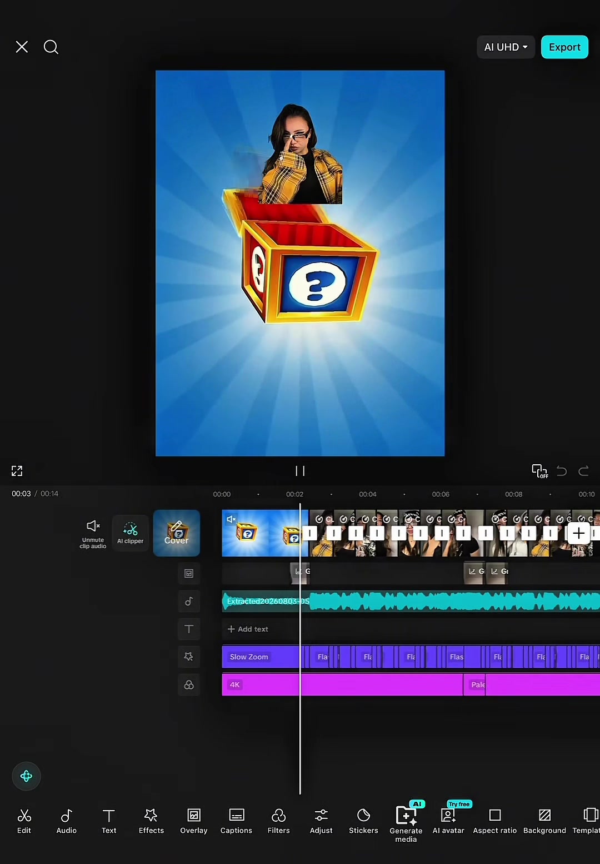Tap the floating keyframe motion button
The height and width of the screenshot is (864, 600).
coord(26,776)
